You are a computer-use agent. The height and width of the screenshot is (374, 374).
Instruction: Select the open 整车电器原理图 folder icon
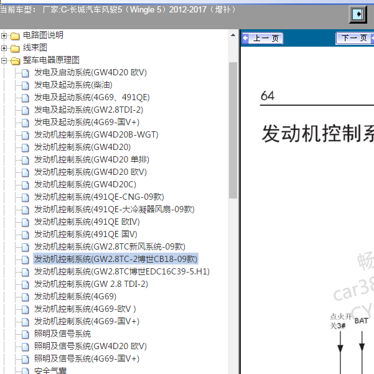click(16, 61)
